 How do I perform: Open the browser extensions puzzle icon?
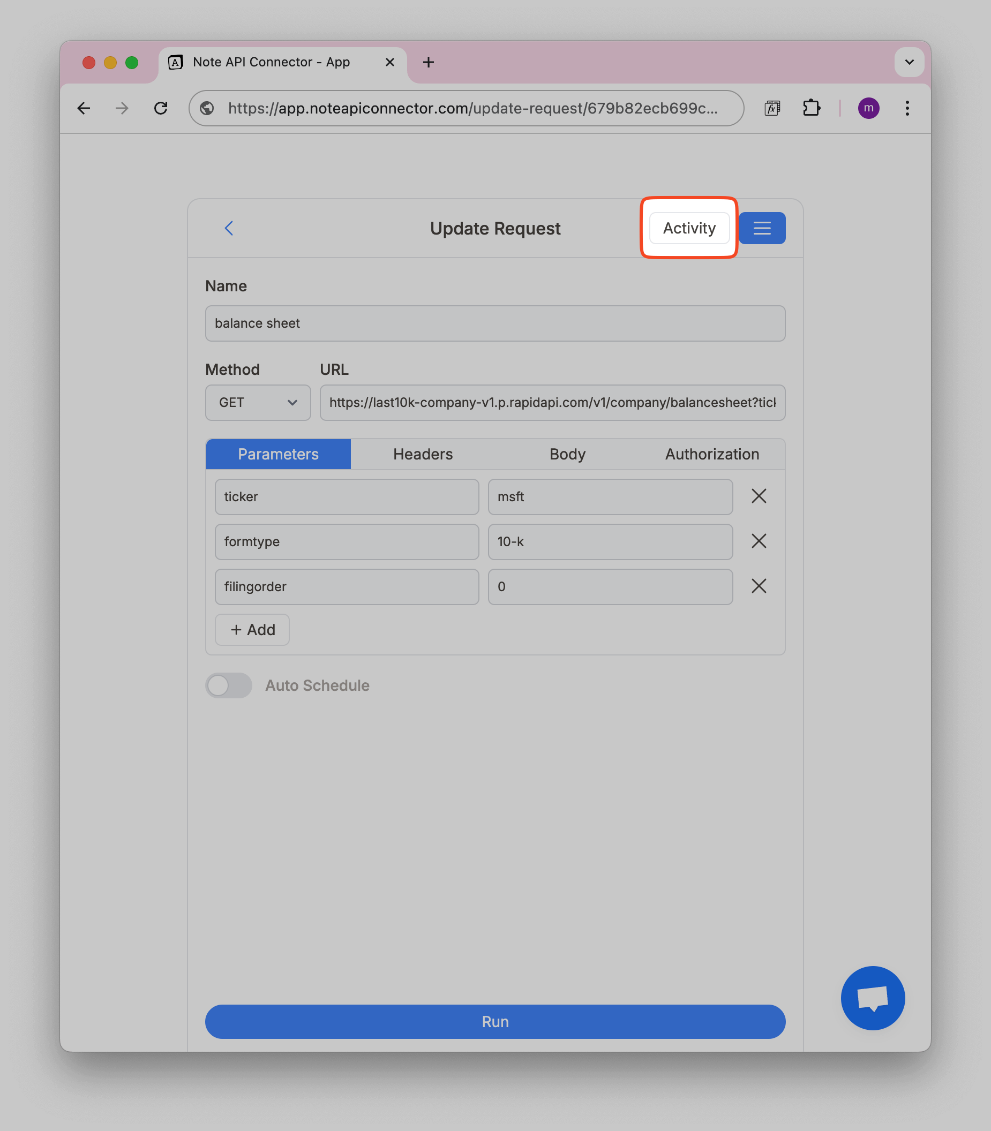point(811,108)
